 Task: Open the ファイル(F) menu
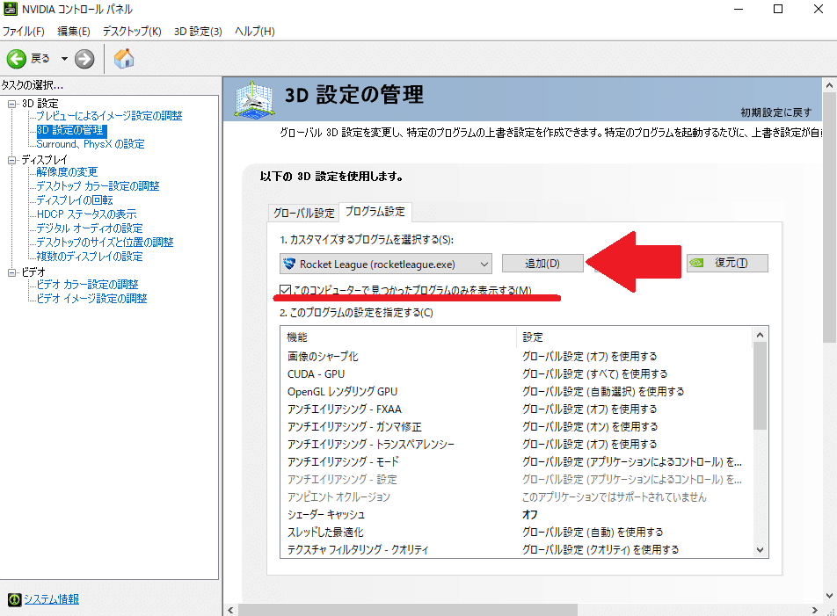(24, 32)
